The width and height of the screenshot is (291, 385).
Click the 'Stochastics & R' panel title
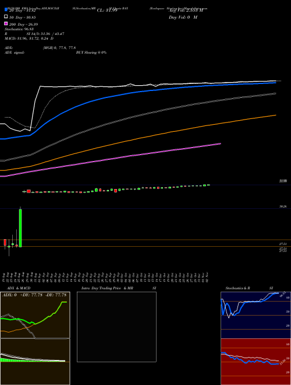[x=238, y=288]
